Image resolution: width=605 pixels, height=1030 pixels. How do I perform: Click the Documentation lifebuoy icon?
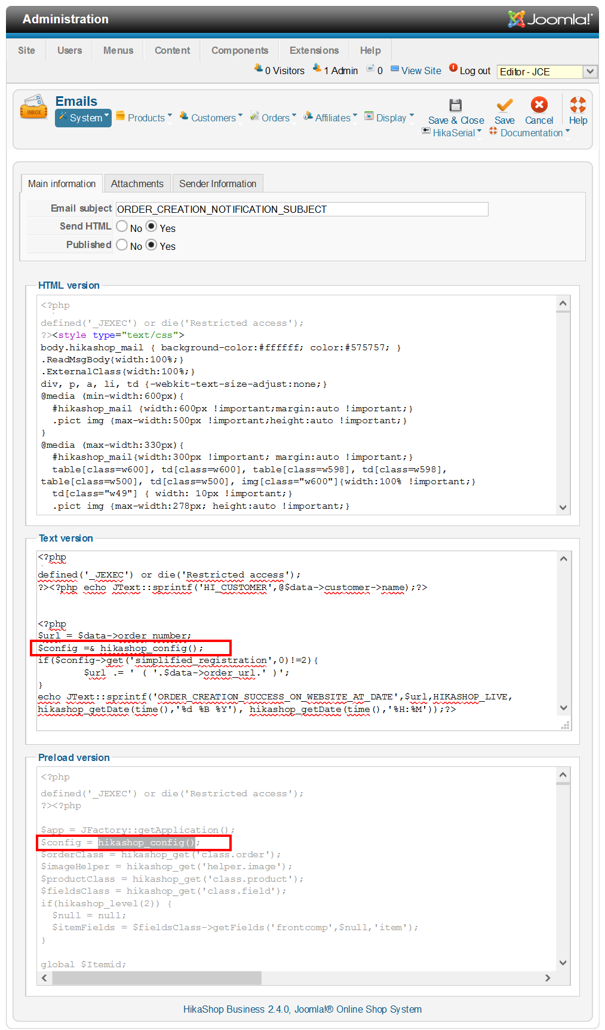[493, 131]
